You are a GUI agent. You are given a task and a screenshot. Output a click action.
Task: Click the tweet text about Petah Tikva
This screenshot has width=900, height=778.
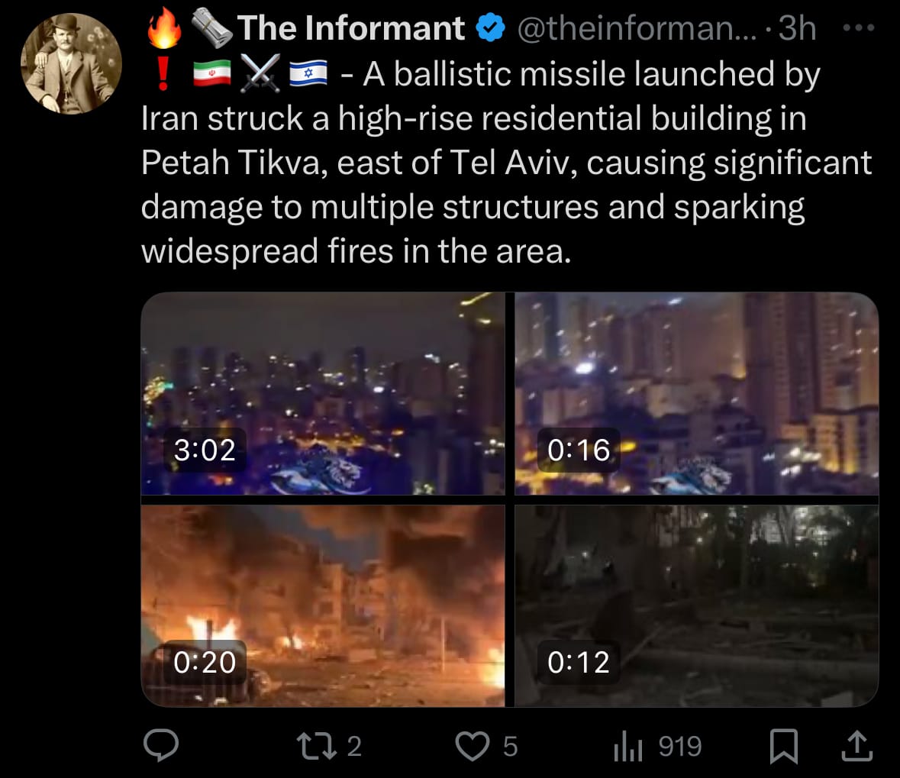[507, 163]
